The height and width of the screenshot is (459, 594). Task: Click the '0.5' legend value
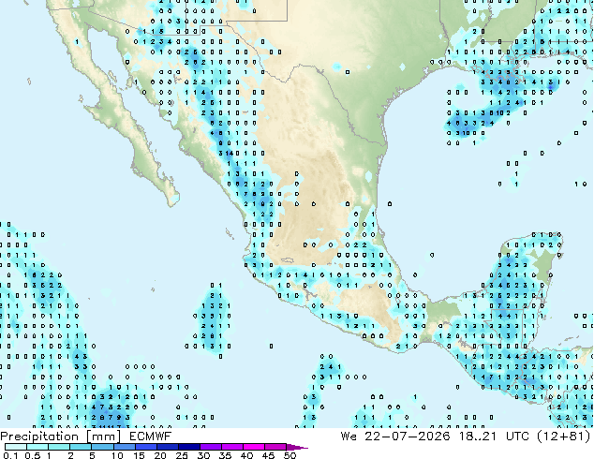33,455
